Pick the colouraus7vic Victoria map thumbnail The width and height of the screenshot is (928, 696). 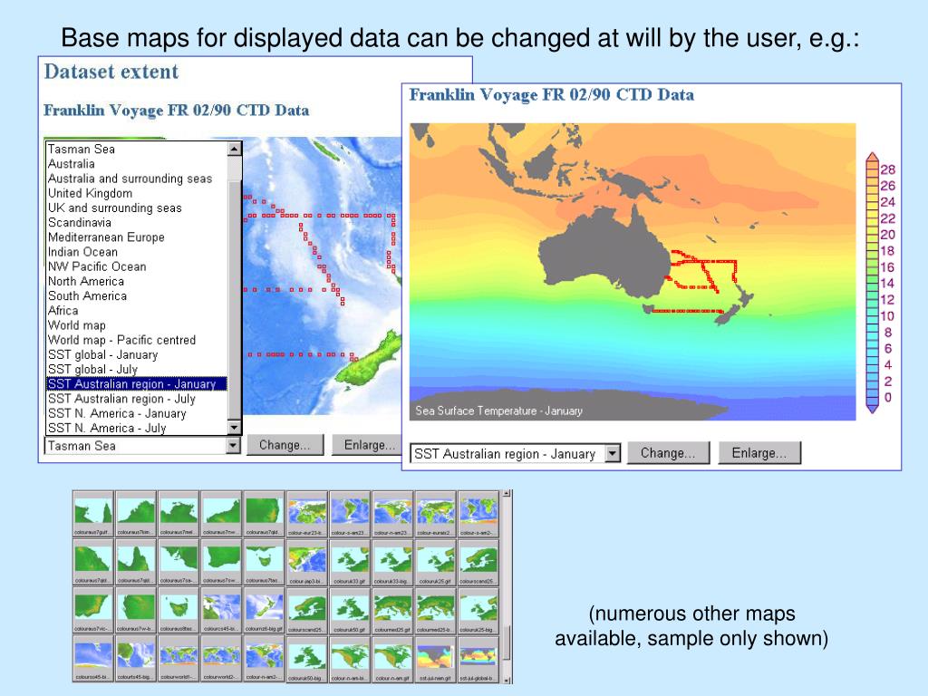[x=93, y=610]
